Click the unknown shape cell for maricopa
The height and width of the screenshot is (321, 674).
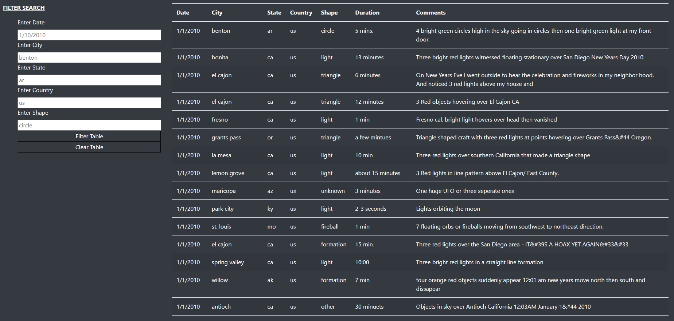(x=332, y=191)
